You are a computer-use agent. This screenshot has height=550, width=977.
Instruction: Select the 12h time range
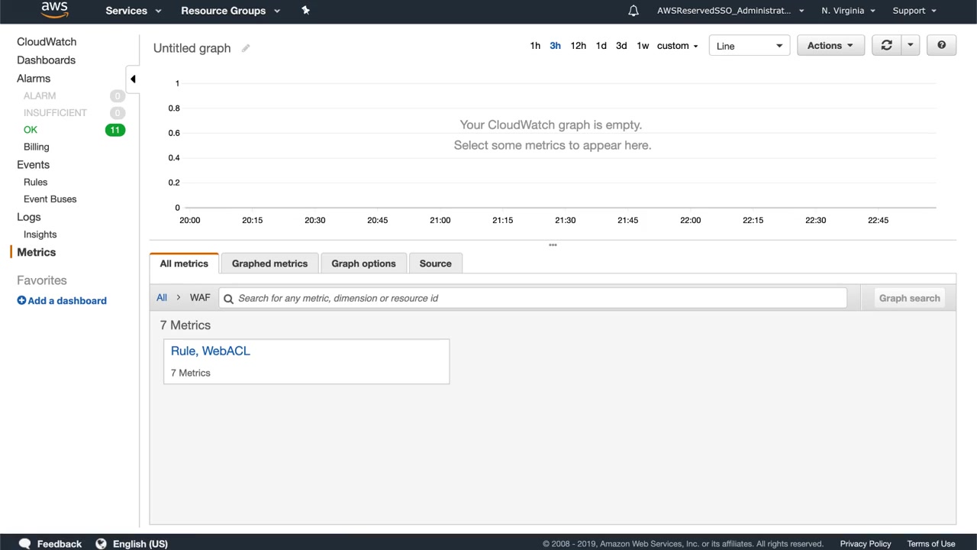point(579,46)
